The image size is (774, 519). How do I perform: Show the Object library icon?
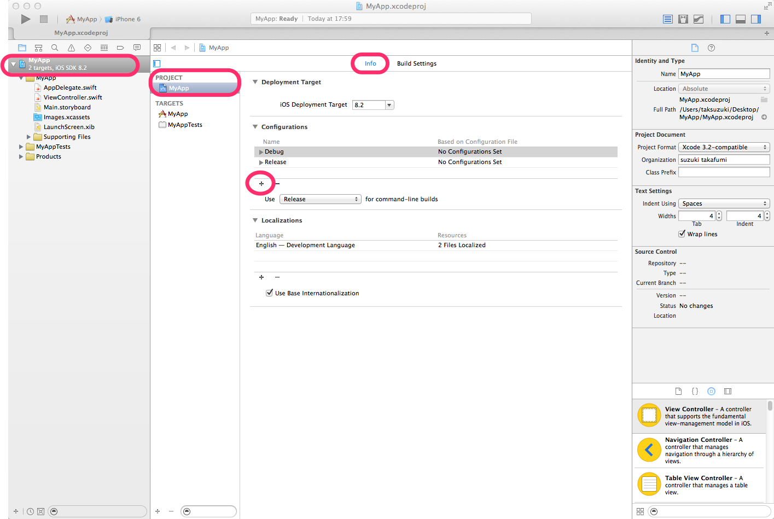click(x=711, y=391)
